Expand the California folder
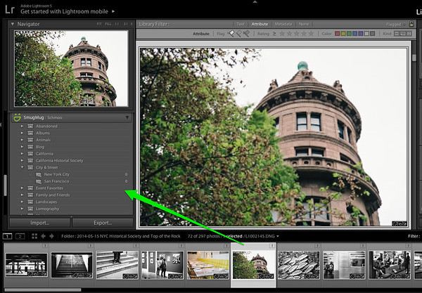The width and height of the screenshot is (422, 293). click(x=22, y=153)
